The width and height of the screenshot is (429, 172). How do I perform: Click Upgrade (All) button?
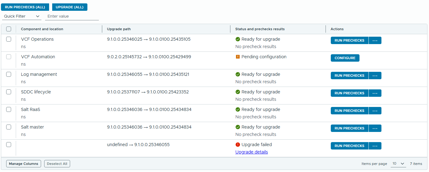click(70, 7)
